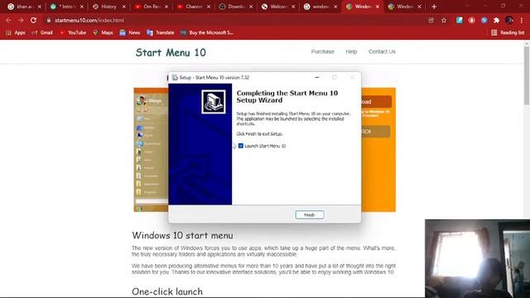This screenshot has height=298, width=530.
Task: Open the Translate bookmark
Action: [x=161, y=33]
